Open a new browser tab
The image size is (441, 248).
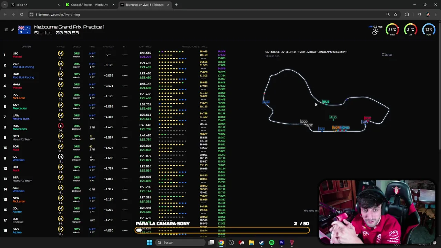pyautogui.click(x=176, y=4)
